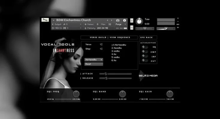Switch to the Verse Build tab

[98, 37]
